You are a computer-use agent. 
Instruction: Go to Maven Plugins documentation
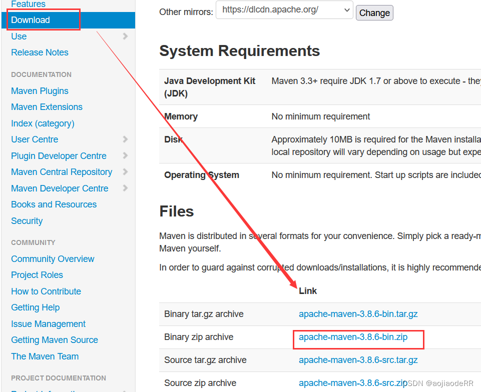(40, 90)
